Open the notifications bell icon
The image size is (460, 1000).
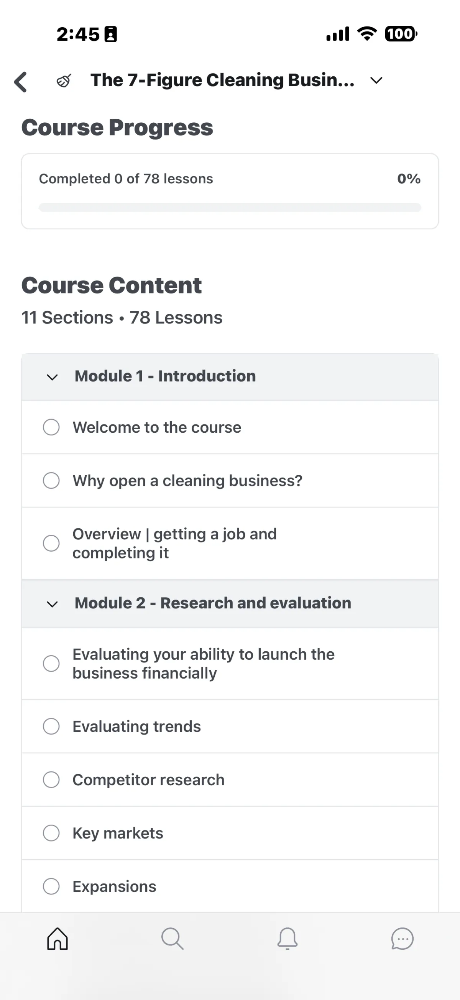click(287, 939)
